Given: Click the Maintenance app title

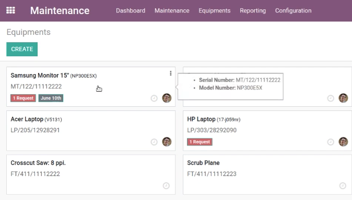Looking at the screenshot, I should point(60,10).
